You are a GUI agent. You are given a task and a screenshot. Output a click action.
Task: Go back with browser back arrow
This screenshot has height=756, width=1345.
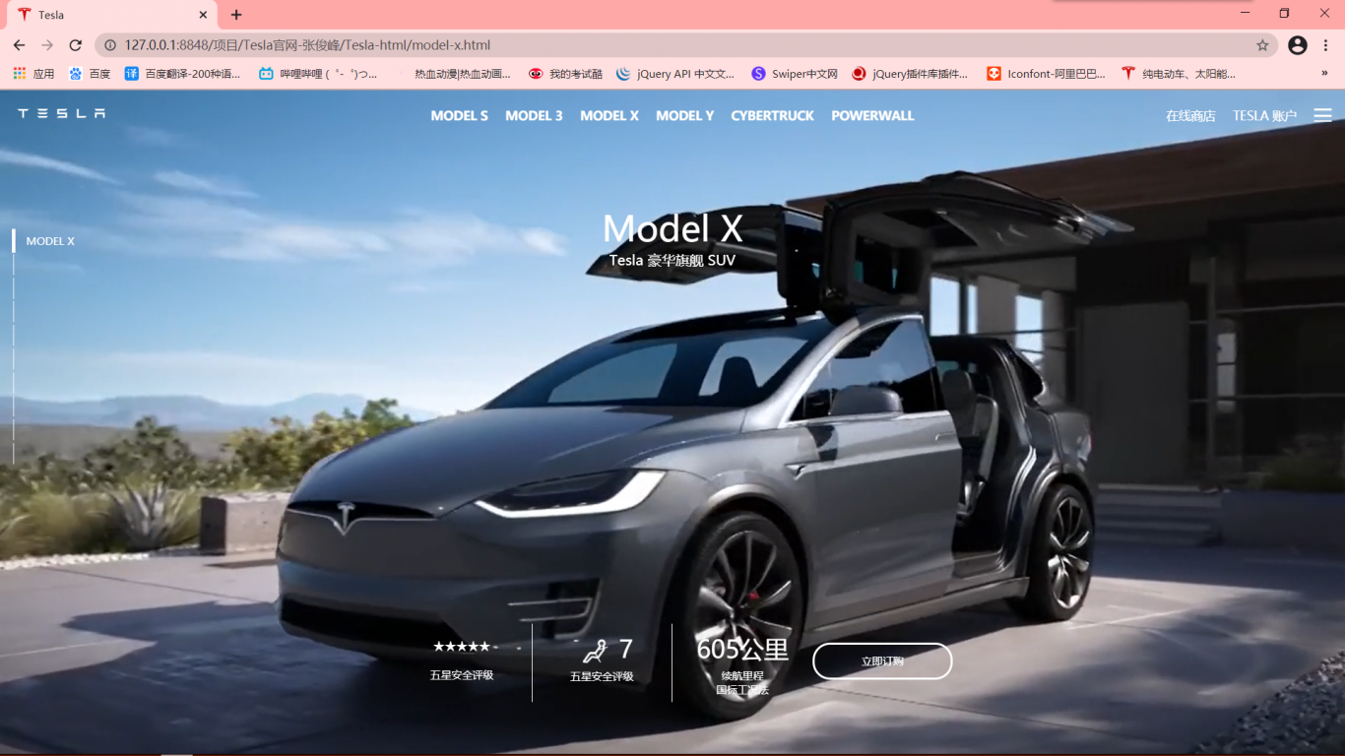coord(20,45)
